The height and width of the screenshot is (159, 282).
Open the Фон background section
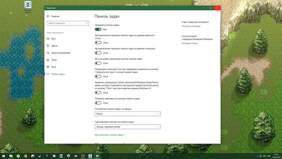(x=51, y=38)
